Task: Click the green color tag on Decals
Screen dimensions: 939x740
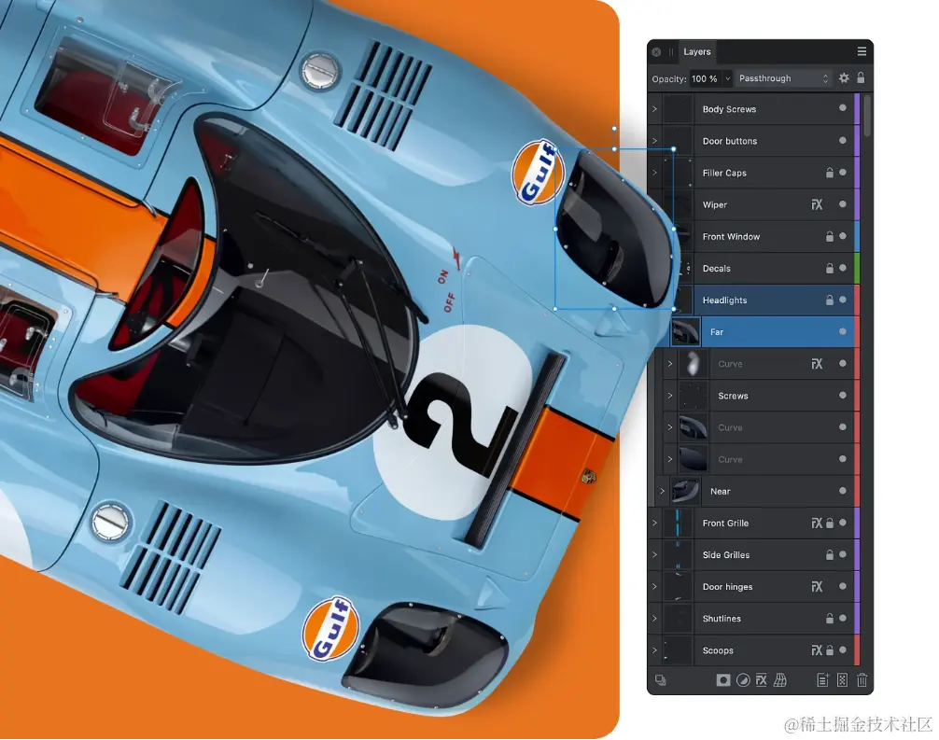Action: pyautogui.click(x=857, y=268)
